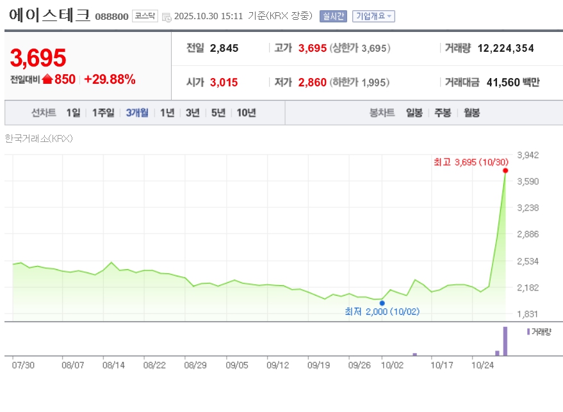Click the tallest purple volume bar
This screenshot has height=412, width=563.
click(x=505, y=342)
